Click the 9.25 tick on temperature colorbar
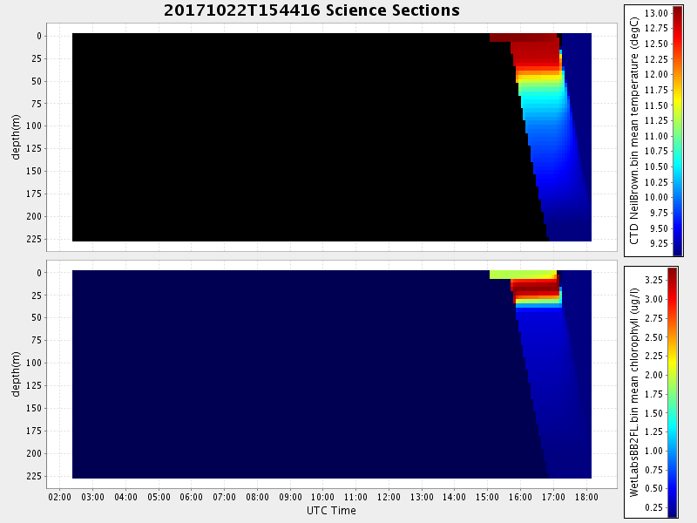 pyautogui.click(x=657, y=244)
